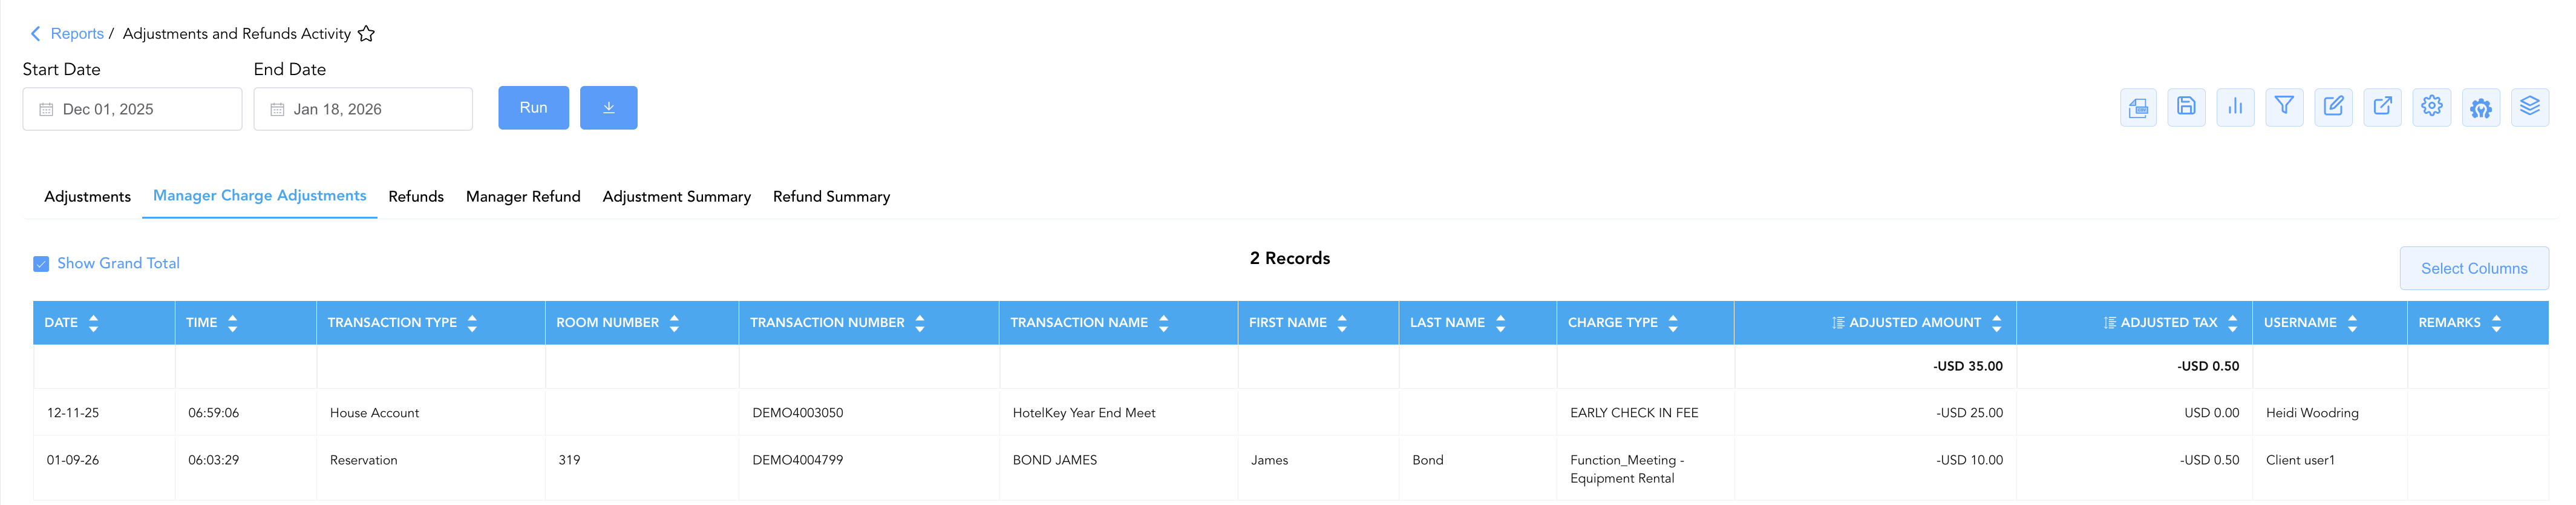Open report in external link icon

[x=2383, y=108]
